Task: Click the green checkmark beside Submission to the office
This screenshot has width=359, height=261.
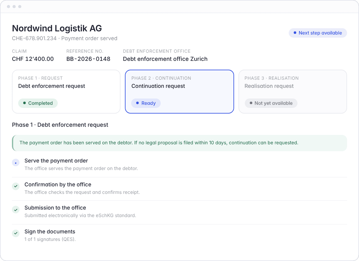Action: point(16,210)
